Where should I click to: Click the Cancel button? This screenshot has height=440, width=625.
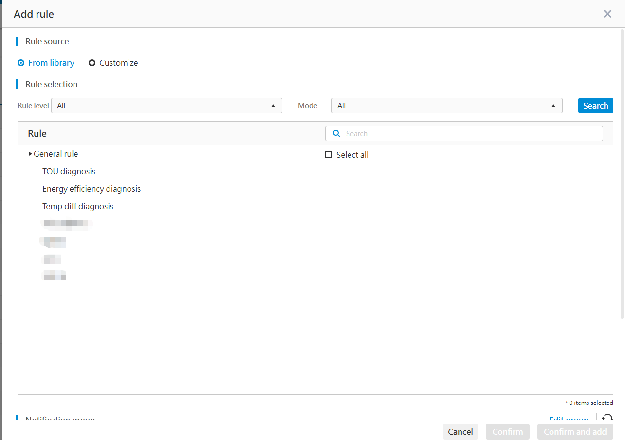pyautogui.click(x=460, y=432)
